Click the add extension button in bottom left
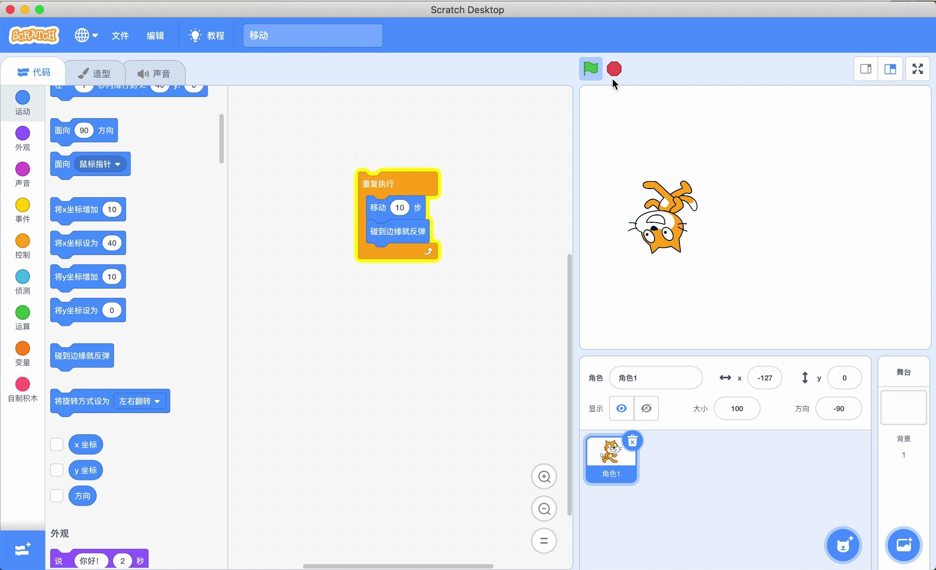 click(x=22, y=549)
